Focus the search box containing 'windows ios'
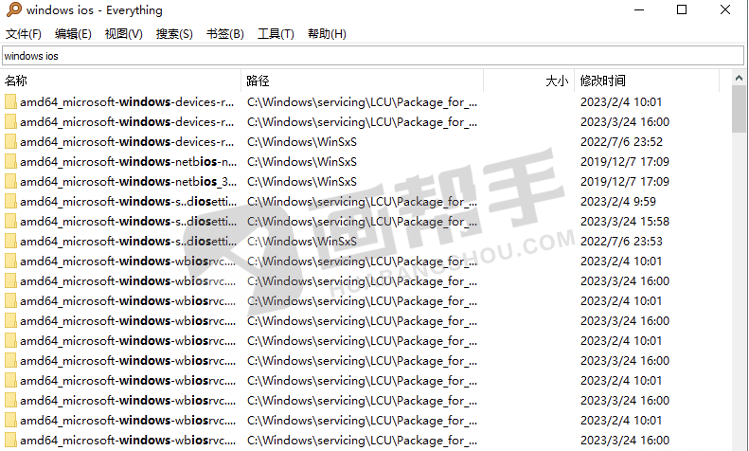The width and height of the screenshot is (749, 451). coord(373,56)
